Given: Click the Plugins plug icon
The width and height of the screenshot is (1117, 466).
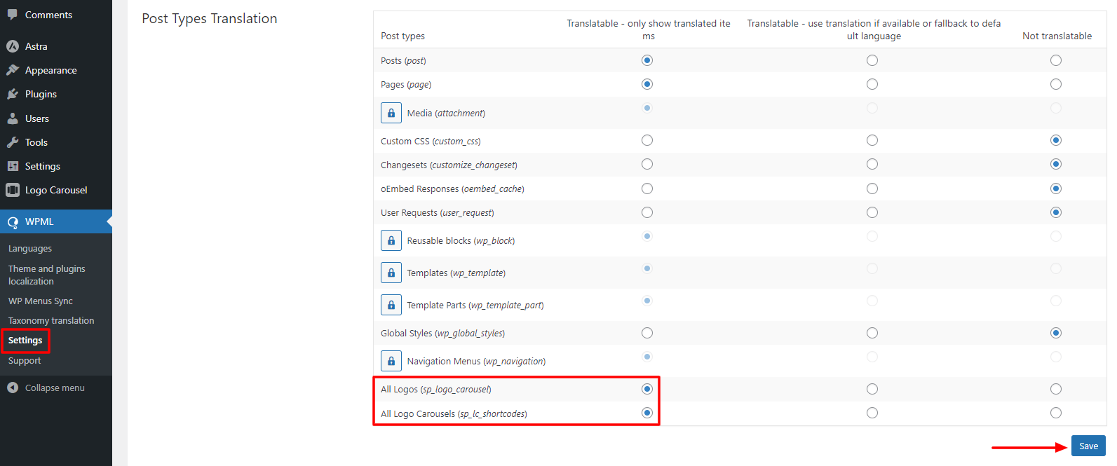Looking at the screenshot, I should pos(13,94).
